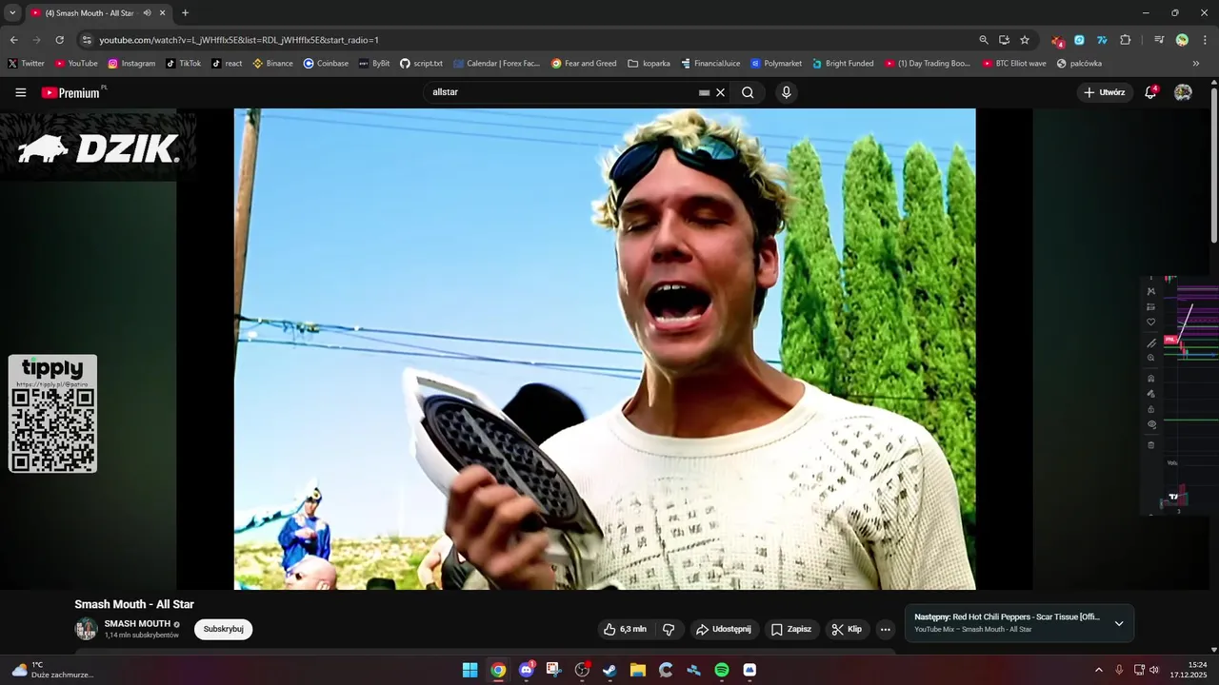Image resolution: width=1219 pixels, height=685 pixels.
Task: Clear the search text with X
Action: (x=721, y=92)
